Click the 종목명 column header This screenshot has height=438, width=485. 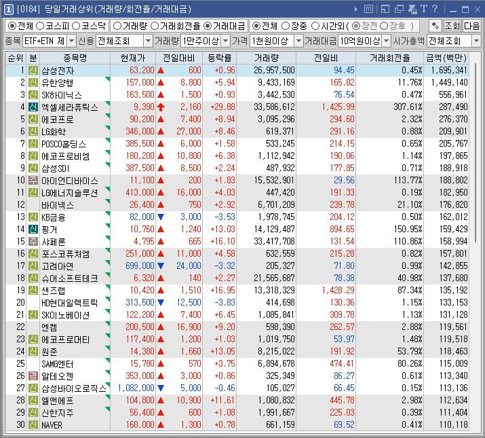pyautogui.click(x=75, y=58)
